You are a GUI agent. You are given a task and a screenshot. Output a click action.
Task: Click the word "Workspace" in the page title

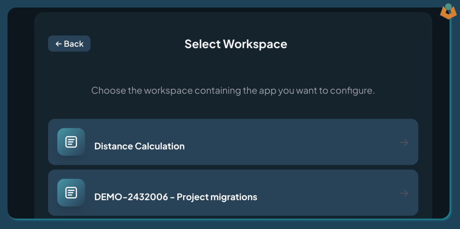point(255,44)
